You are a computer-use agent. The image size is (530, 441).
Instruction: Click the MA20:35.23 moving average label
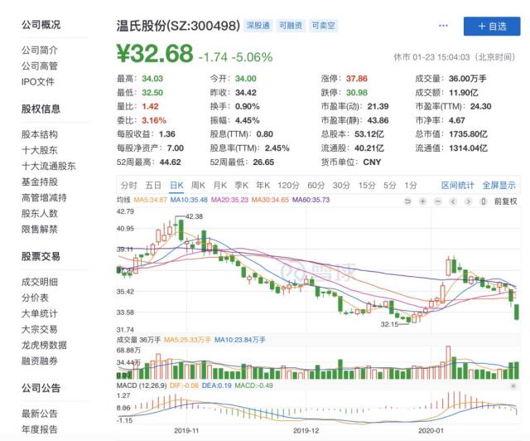point(229,200)
